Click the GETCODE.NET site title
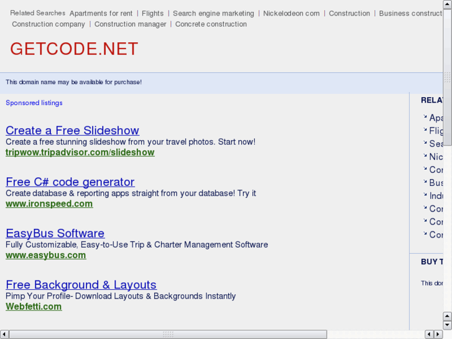 pos(74,49)
